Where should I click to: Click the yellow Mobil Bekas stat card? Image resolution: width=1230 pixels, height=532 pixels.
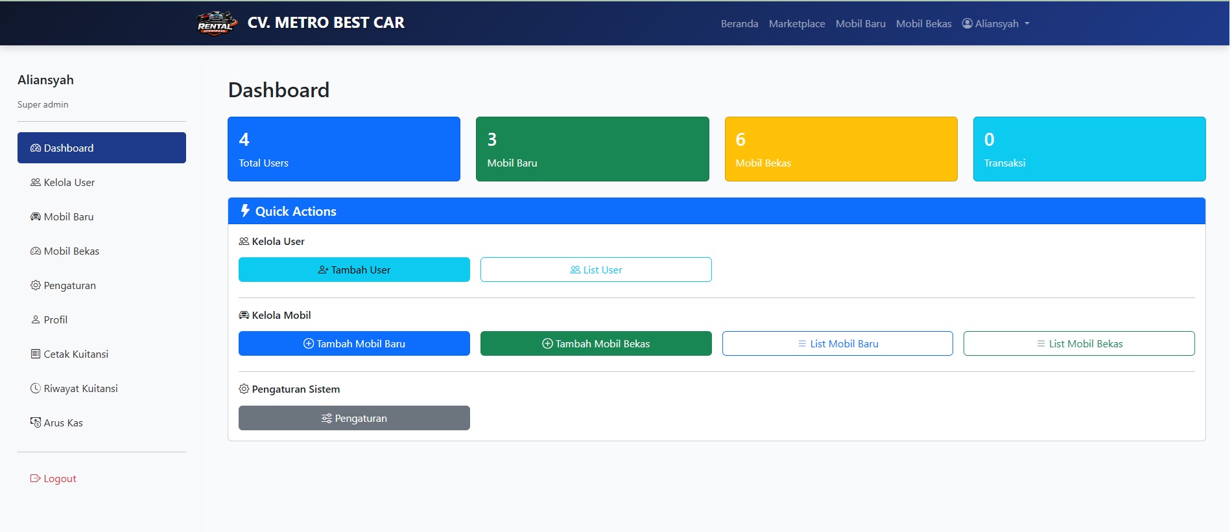pos(840,149)
